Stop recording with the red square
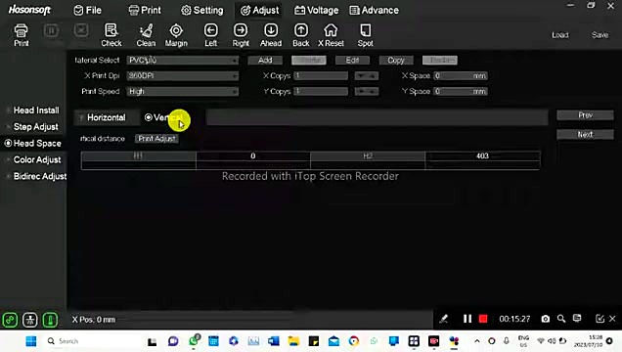 483,319
